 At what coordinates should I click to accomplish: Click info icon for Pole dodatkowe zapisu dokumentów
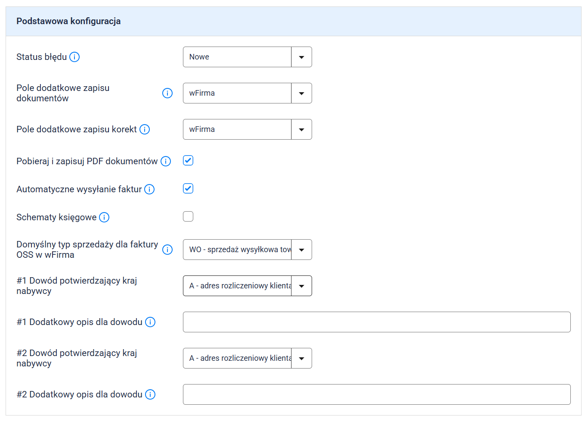click(x=167, y=93)
